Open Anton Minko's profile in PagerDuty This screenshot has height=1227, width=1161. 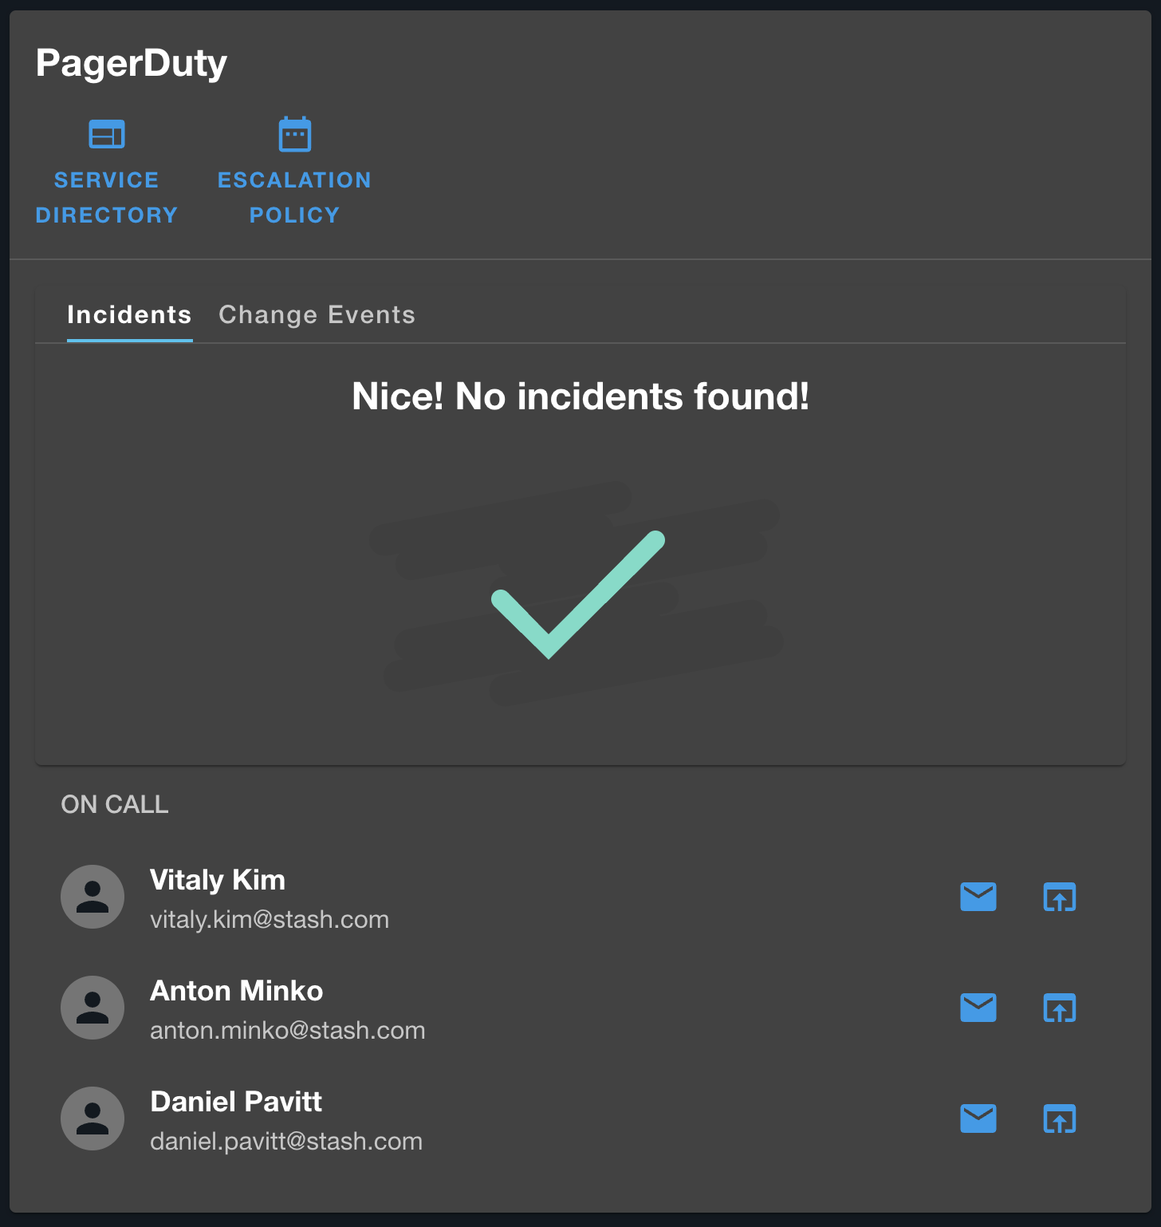pyautogui.click(x=1059, y=1008)
